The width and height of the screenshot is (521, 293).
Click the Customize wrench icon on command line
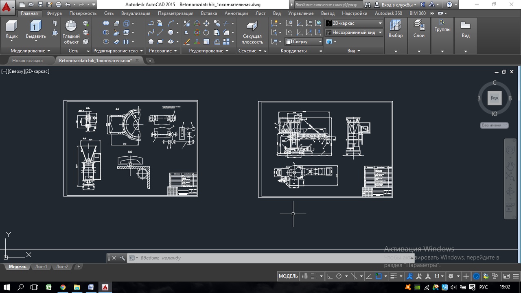point(123,258)
